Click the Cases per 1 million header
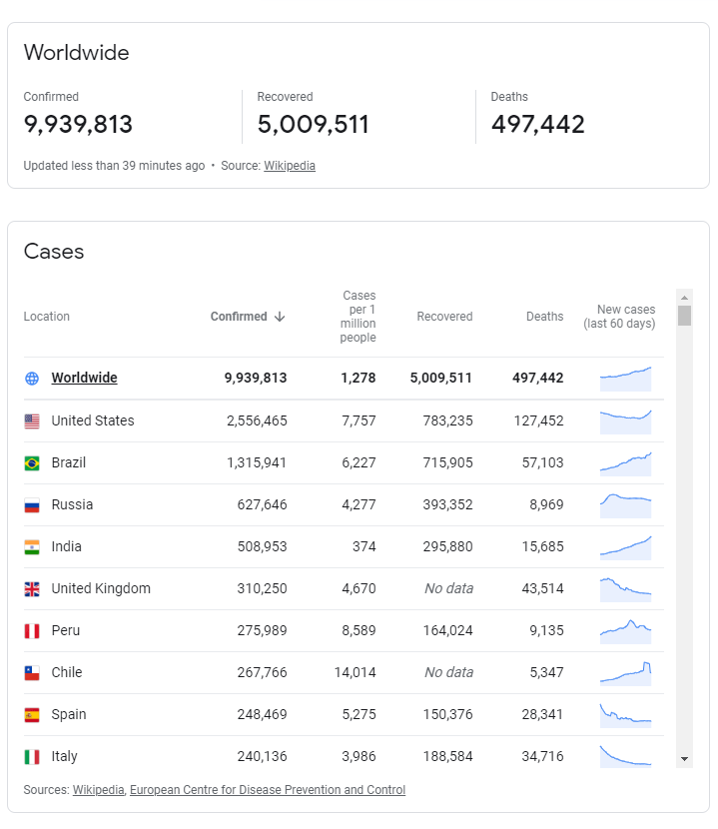718x829 pixels. point(359,317)
